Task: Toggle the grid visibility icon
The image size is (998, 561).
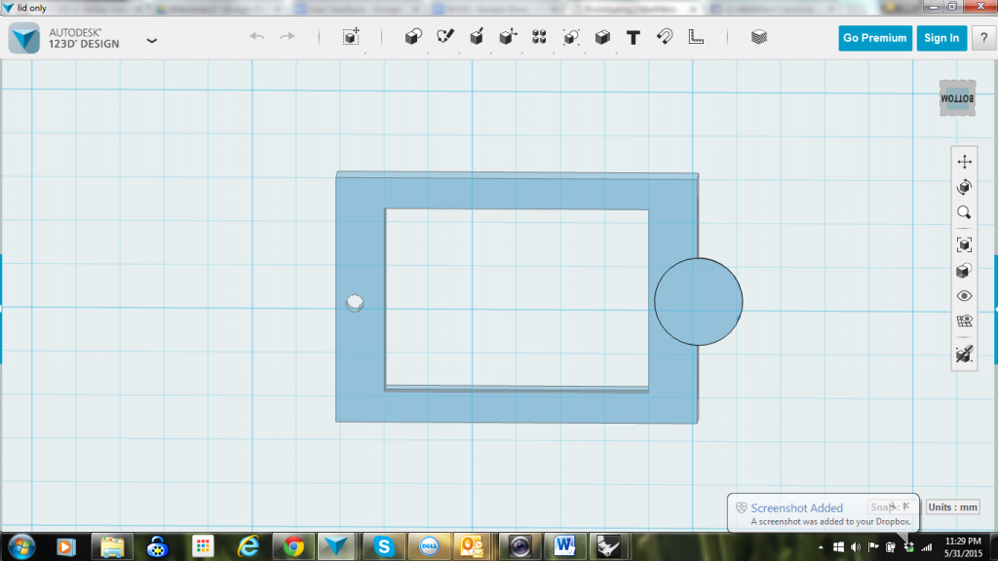Action: (964, 321)
